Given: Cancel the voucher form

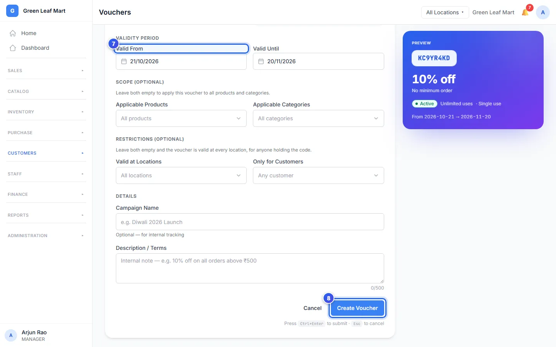Looking at the screenshot, I should [x=312, y=308].
